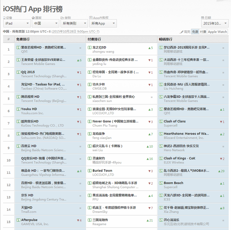The width and height of the screenshot is (231, 230).
Task: Click in-app purchase icon beside 超次元乱斗
Action: pyautogui.click(x=90, y=146)
